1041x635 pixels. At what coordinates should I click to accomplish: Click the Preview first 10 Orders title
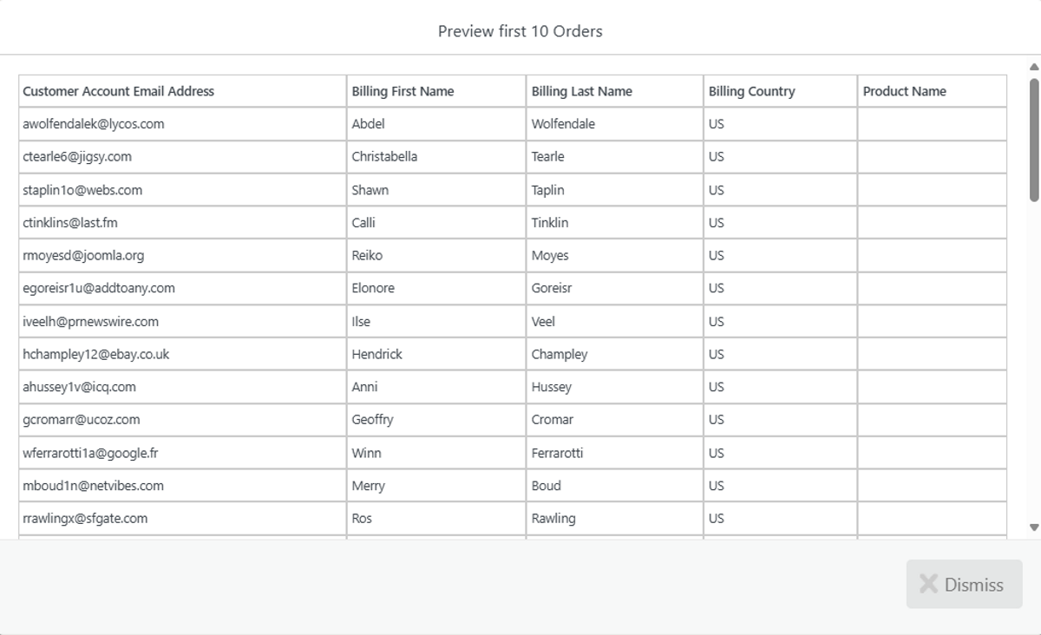pos(520,31)
